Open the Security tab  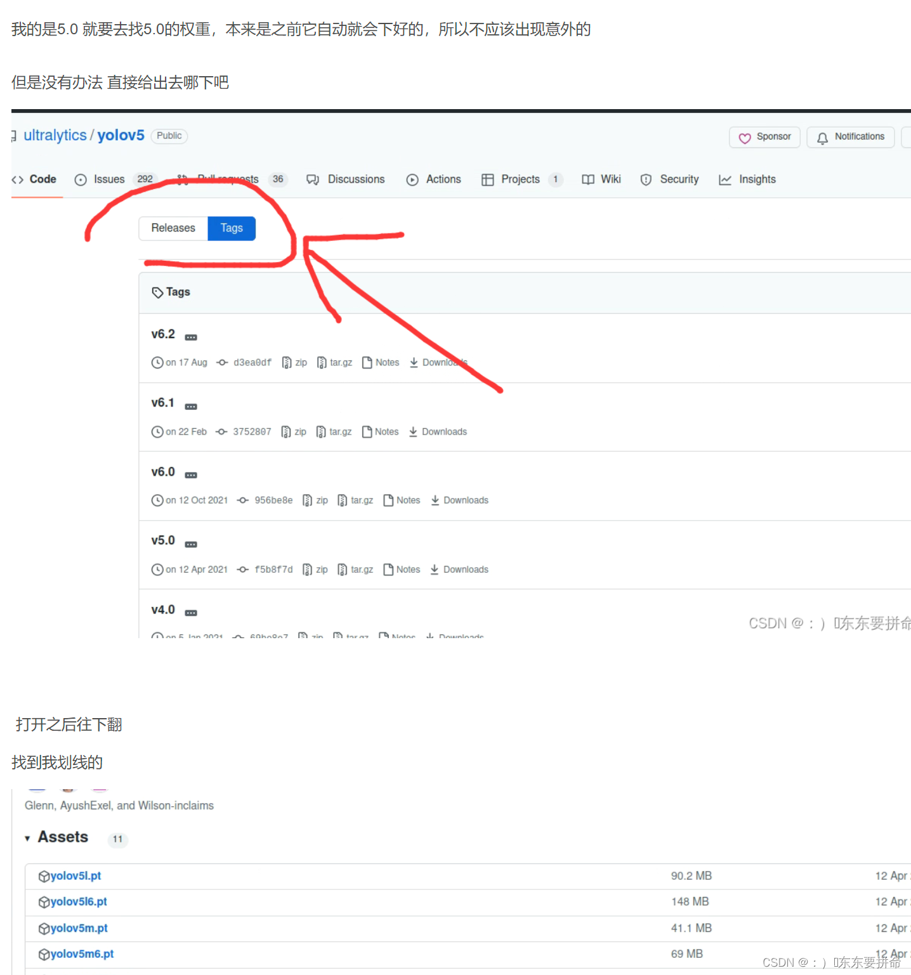coord(669,180)
